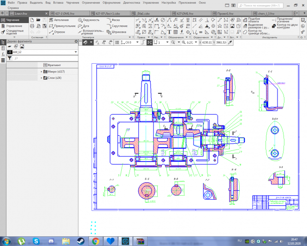Open the layer AM_12 dropdown
The image size is (307, 246).
click(x=75, y=53)
